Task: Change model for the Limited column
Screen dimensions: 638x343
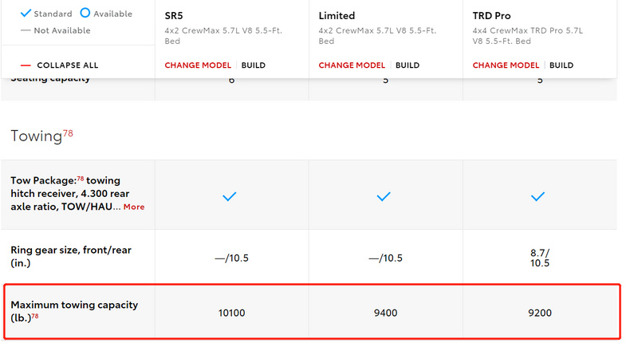Action: (352, 65)
